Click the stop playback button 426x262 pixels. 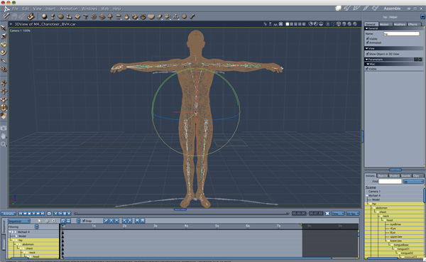(x=29, y=214)
